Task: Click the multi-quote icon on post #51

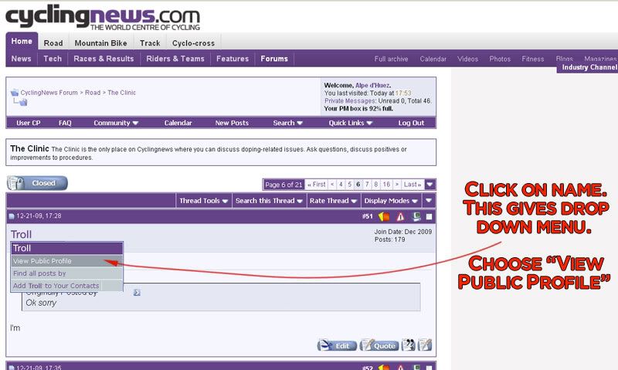Action: [x=409, y=345]
